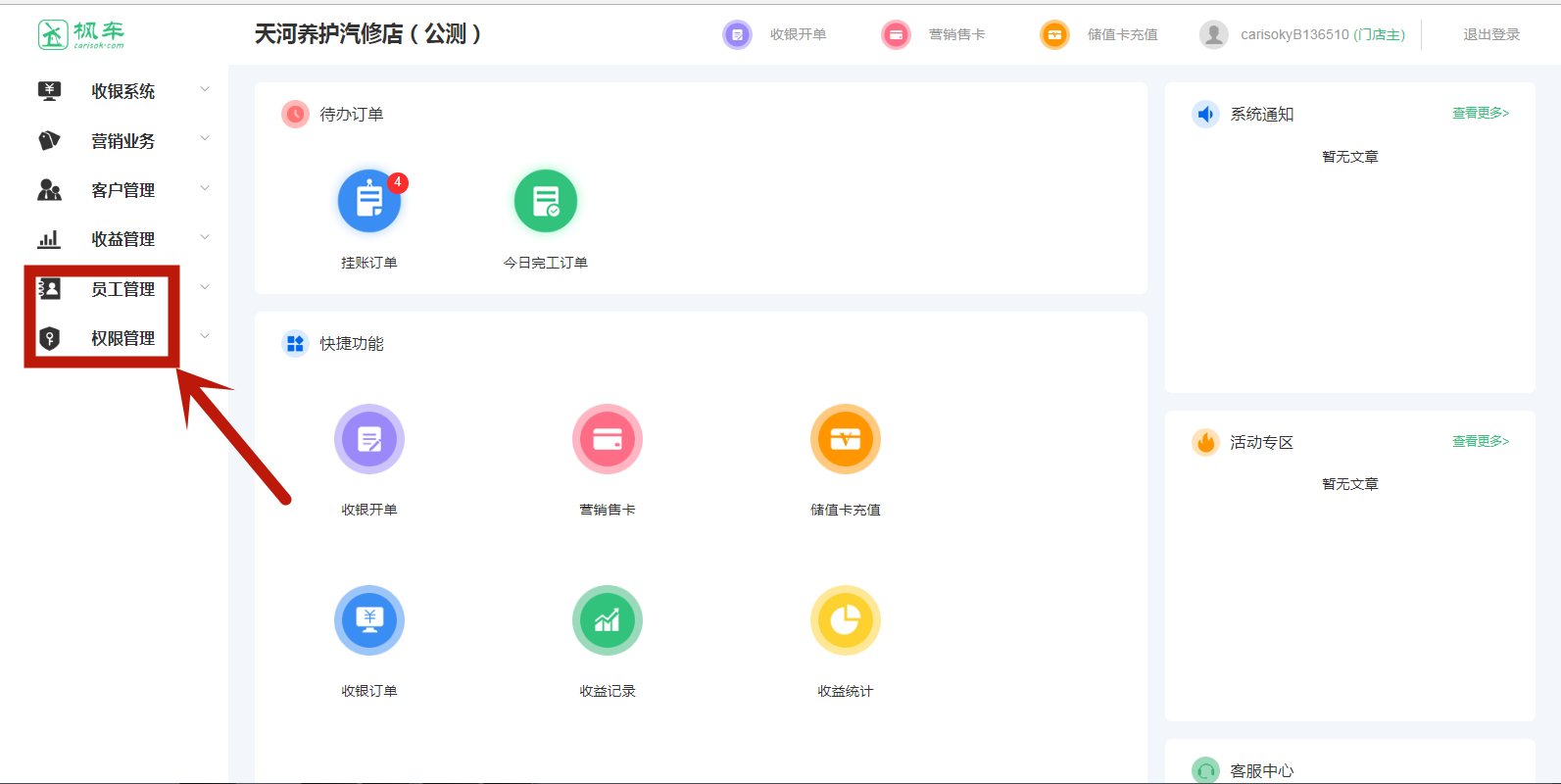1561x784 pixels.
Task: Expand the 收银系统 sidebar chevron
Action: coord(205,90)
